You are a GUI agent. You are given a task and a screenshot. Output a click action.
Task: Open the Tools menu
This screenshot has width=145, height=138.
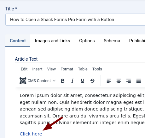(x=97, y=69)
